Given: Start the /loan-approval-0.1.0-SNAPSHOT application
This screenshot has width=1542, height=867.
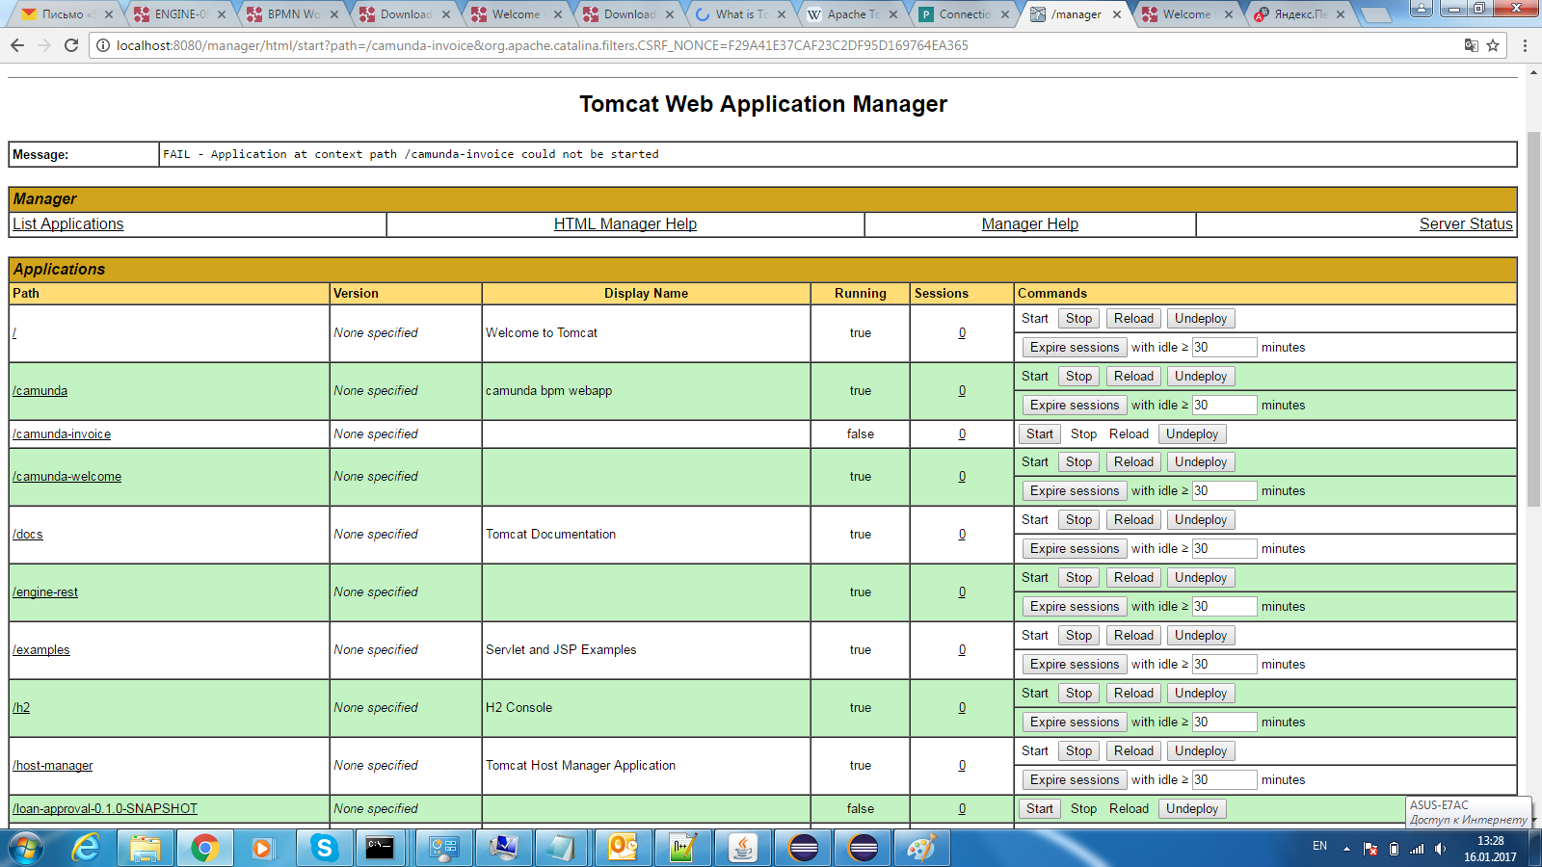Looking at the screenshot, I should 1040,809.
